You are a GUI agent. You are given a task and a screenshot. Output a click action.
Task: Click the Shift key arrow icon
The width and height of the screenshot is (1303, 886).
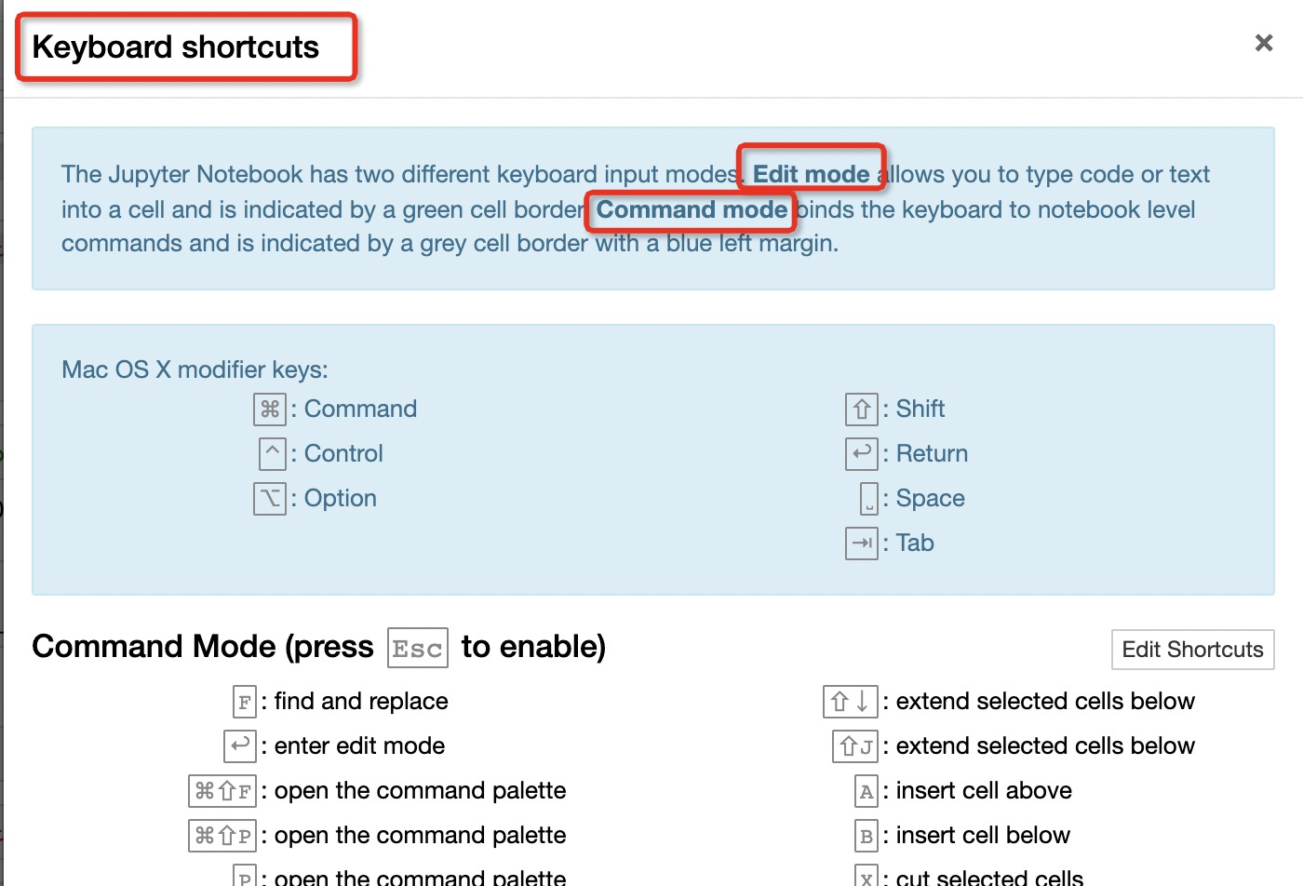862,409
